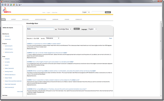
Task: Refine search to Sheet Metal Features(6) area
Action: click(10, 84)
